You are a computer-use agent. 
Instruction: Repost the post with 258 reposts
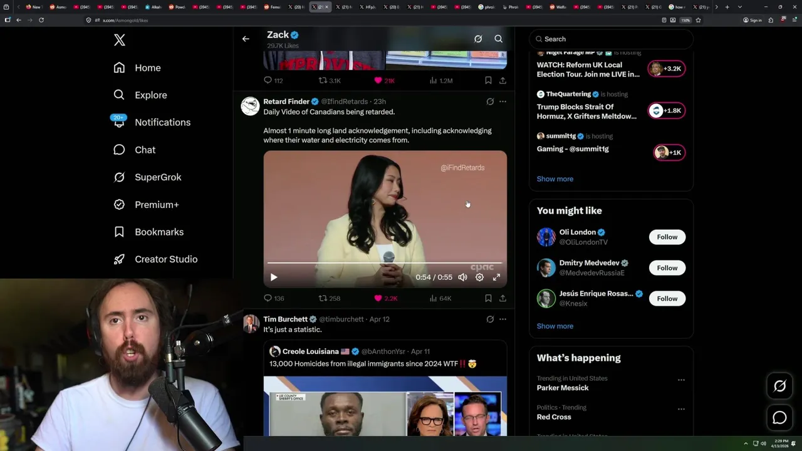tap(330, 298)
